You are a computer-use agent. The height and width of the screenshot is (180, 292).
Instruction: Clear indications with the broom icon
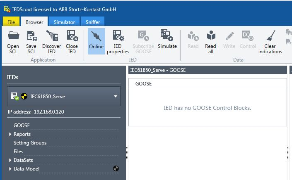pyautogui.click(x=270, y=42)
